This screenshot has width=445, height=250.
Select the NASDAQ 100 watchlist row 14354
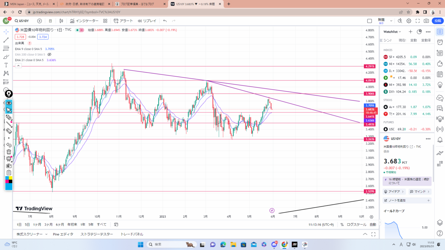(407, 64)
